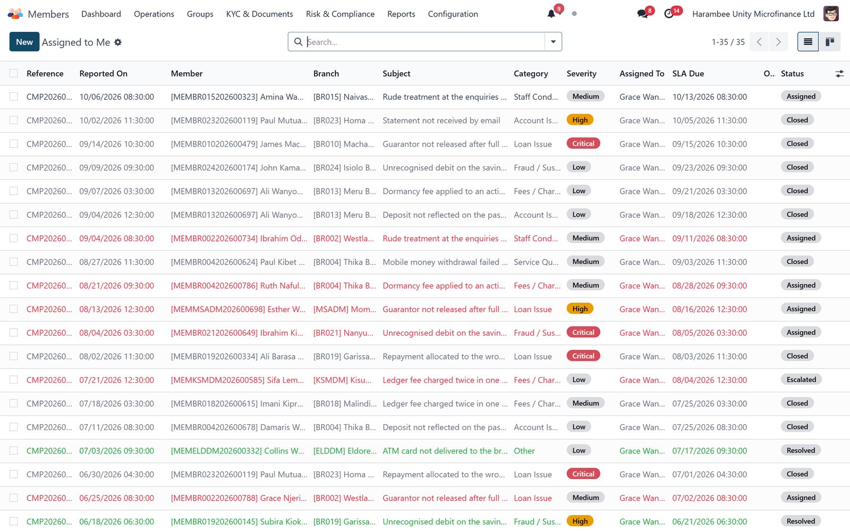Expand the Reports menu
850x531 pixels.
pyautogui.click(x=401, y=14)
